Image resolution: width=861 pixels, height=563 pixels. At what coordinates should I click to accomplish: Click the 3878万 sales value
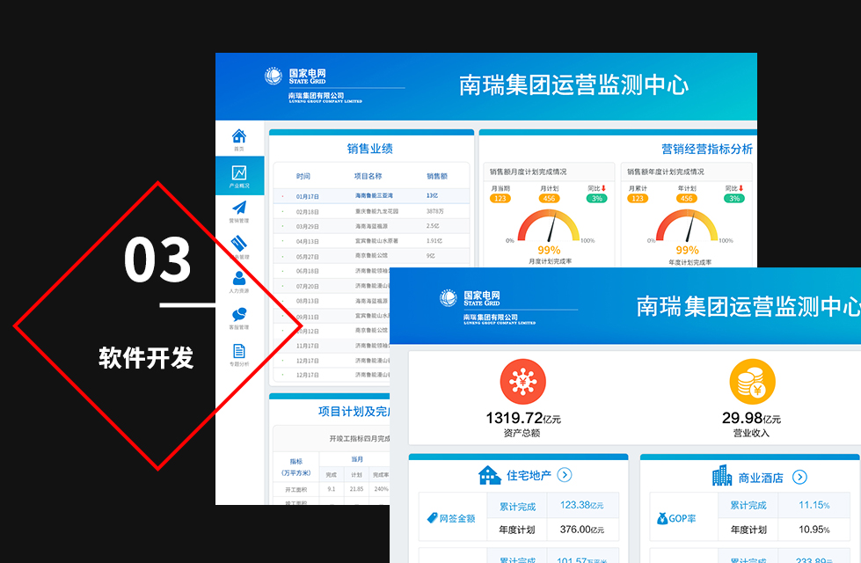click(x=434, y=211)
